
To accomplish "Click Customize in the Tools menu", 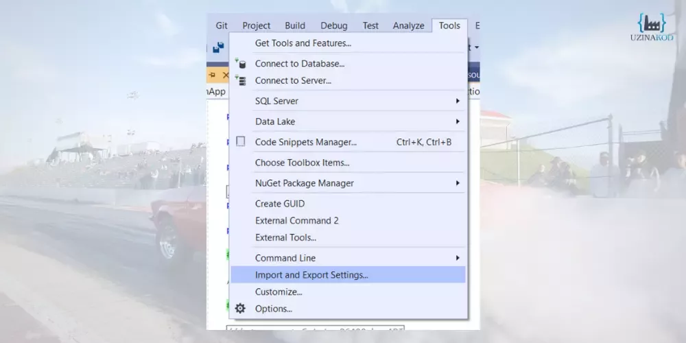I will pyautogui.click(x=279, y=292).
